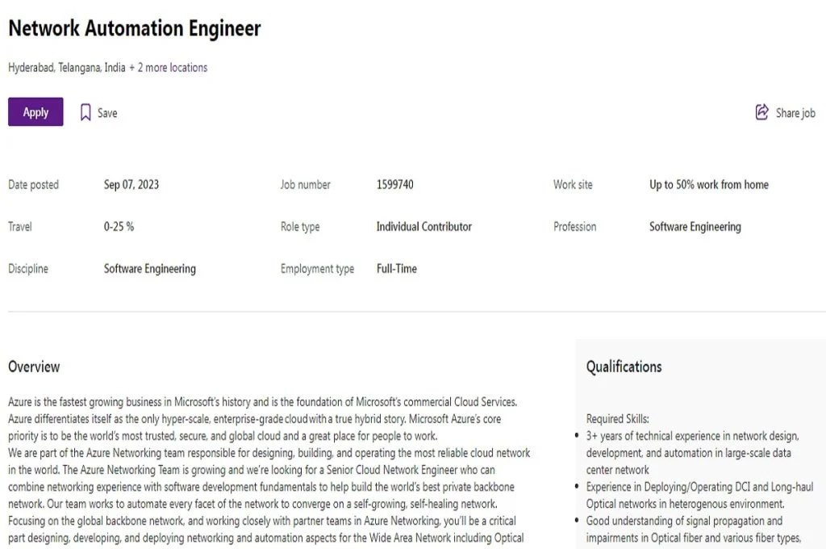Click the bookmark Save icon
Screen dimensions: 826x549
pyautogui.click(x=86, y=112)
